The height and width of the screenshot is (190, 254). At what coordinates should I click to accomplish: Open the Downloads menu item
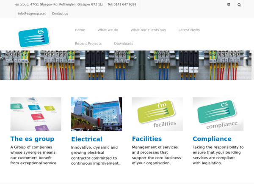pyautogui.click(x=124, y=43)
